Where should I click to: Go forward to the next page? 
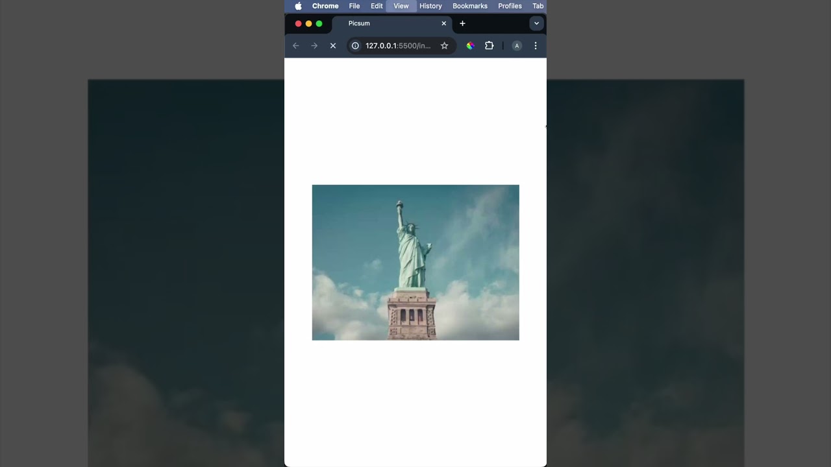314,45
